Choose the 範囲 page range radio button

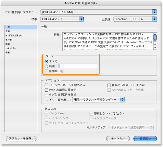click(x=46, y=66)
